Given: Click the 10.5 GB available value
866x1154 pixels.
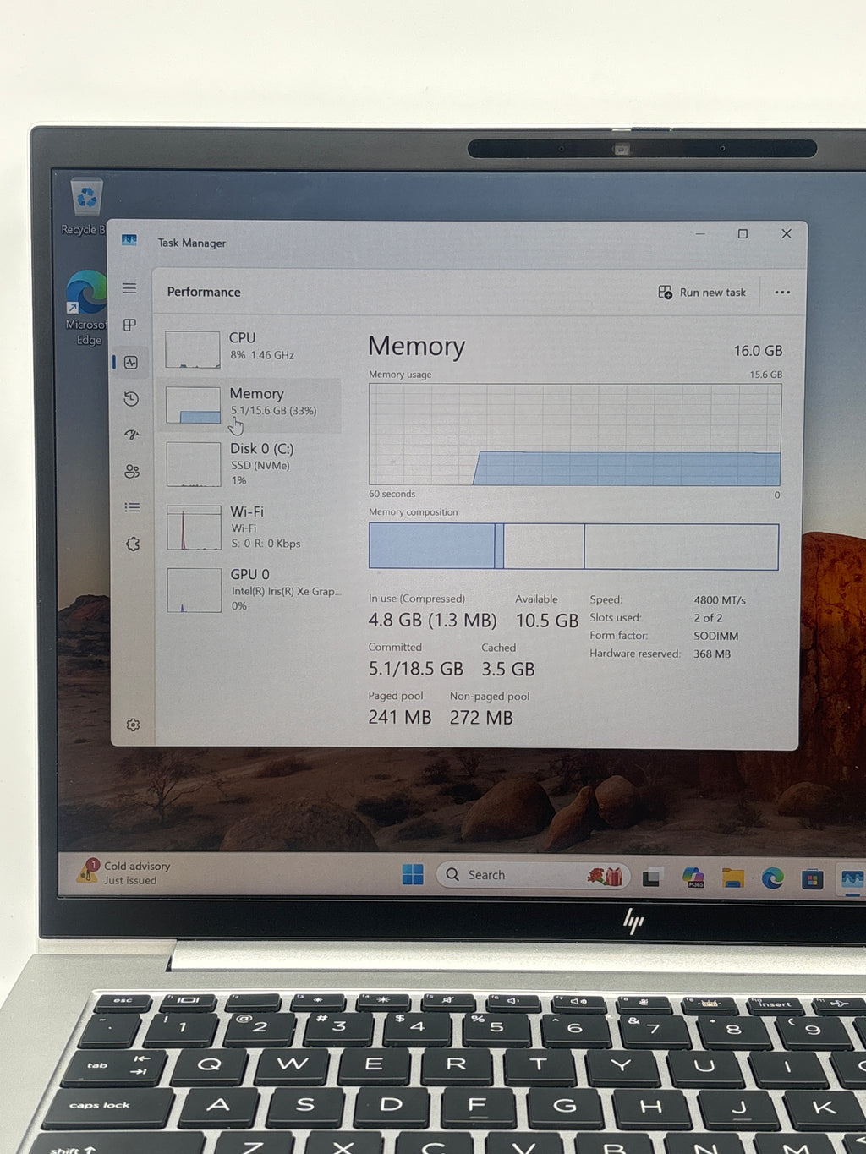Looking at the screenshot, I should [x=547, y=621].
